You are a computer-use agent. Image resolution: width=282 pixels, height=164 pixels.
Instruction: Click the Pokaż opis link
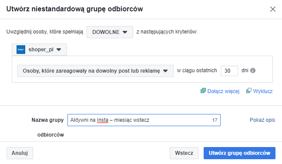pyautogui.click(x=262, y=120)
